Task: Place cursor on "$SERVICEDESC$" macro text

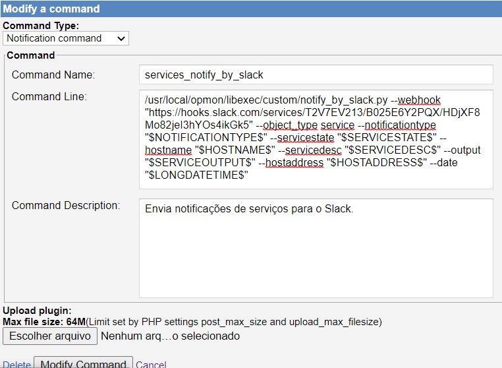Action: tap(393, 150)
